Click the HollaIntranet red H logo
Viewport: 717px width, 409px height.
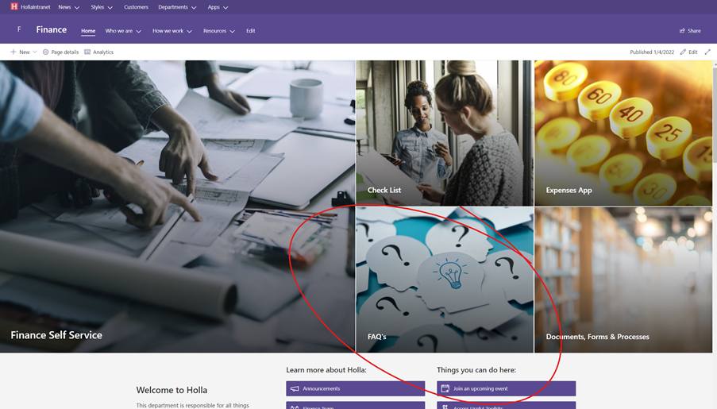pyautogui.click(x=14, y=7)
